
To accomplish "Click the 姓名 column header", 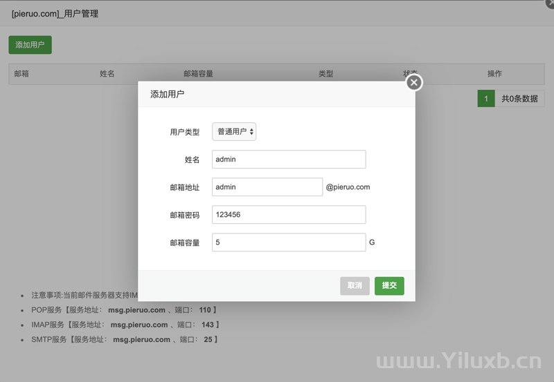I will tap(107, 73).
